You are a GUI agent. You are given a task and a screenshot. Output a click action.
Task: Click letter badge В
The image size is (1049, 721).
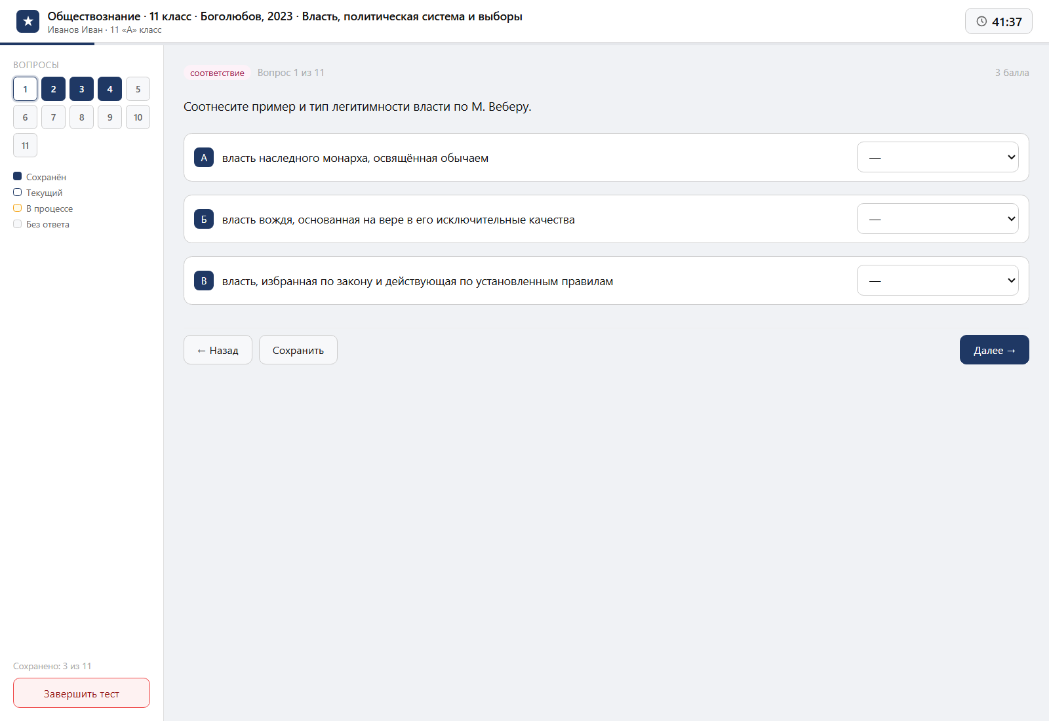[204, 281]
